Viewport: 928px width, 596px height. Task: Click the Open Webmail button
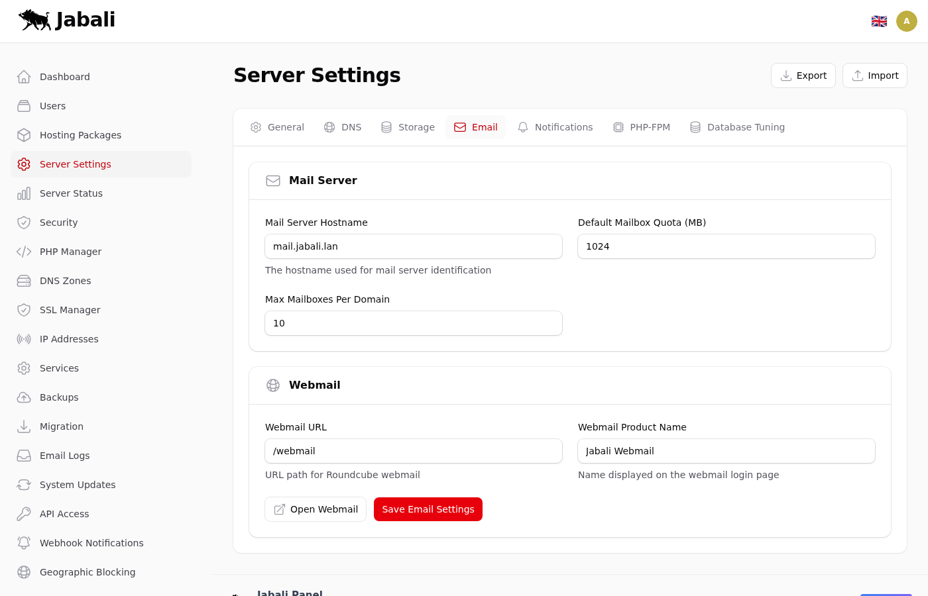pos(316,509)
